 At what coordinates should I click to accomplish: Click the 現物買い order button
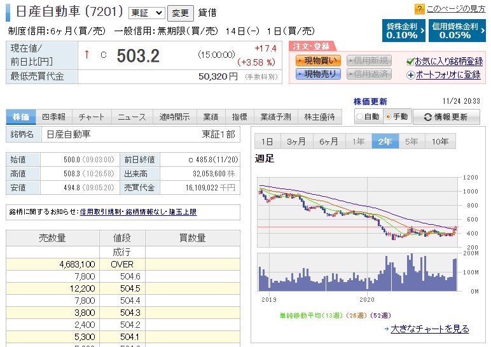pos(318,60)
